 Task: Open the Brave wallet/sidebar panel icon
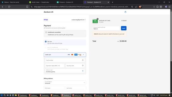click(161, 7)
